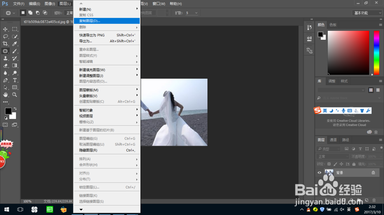Toggle lock transparent pixels
Screen dimensions: 384x215
click(329, 164)
